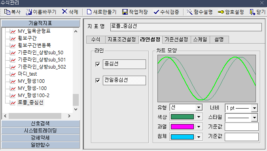This screenshot has height=151, width=267.
Task: Toggle the 전일중심선 line checkbox
Action: [98, 80]
